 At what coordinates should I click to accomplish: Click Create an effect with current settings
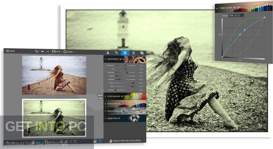click(x=125, y=141)
